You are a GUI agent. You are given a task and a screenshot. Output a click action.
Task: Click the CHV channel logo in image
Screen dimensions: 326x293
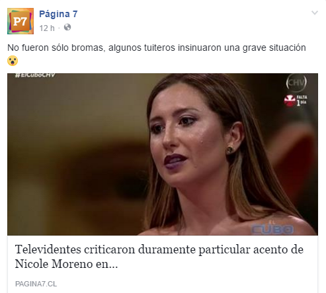click(x=296, y=82)
